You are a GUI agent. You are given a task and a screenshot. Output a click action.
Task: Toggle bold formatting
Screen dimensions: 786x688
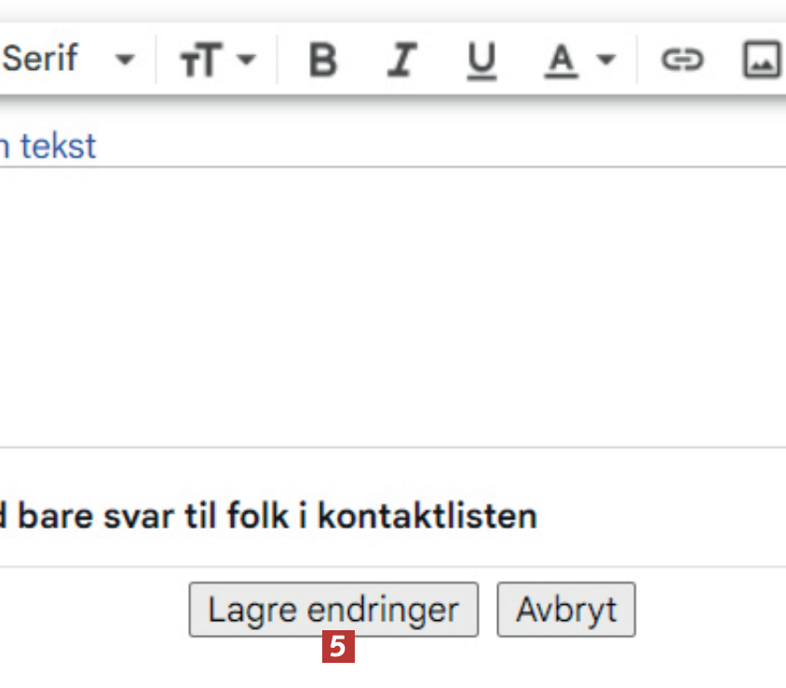click(x=322, y=62)
